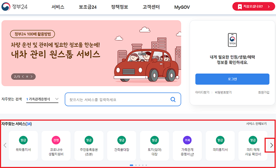Open the 격리 해제 사실 확인서 card

253,146
